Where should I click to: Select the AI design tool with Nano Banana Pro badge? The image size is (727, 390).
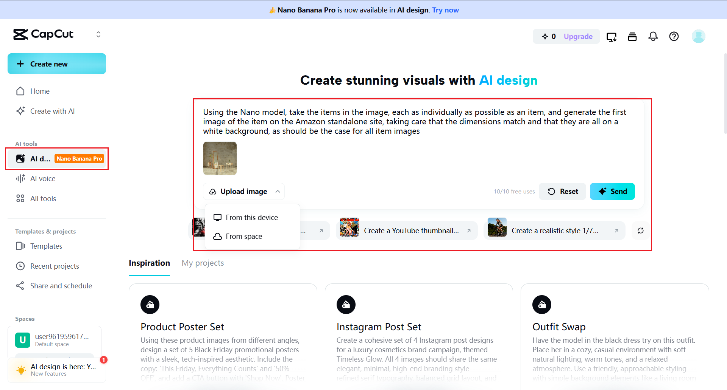tap(57, 159)
